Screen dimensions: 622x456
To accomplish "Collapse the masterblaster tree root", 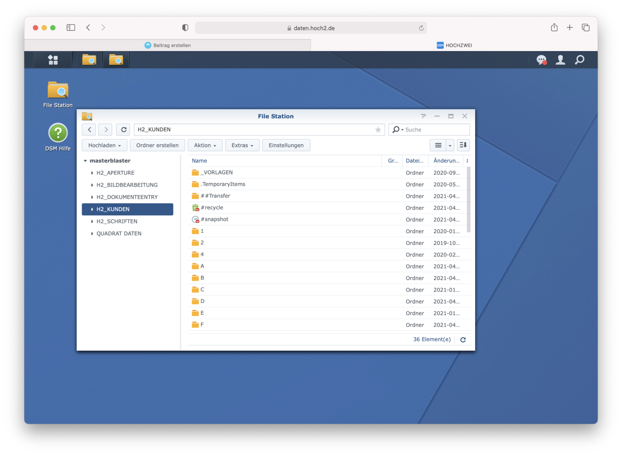I will pyautogui.click(x=85, y=161).
